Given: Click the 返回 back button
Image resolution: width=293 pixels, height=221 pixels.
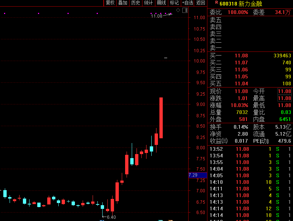Looking at the screenshot, I should tap(201, 3).
